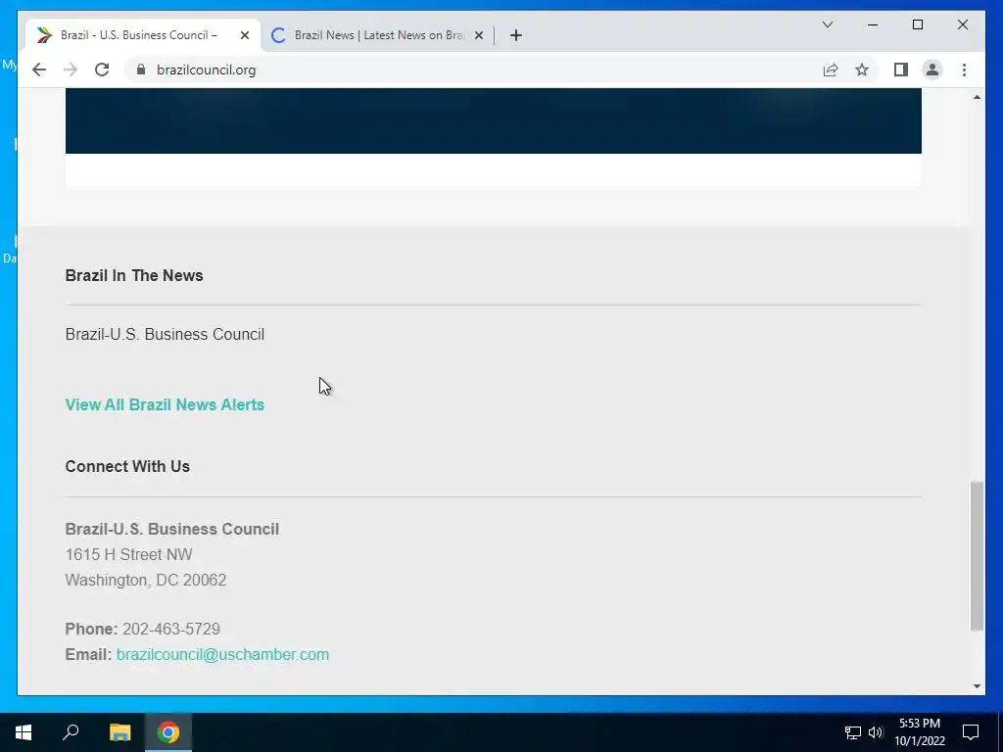This screenshot has width=1003, height=752.
Task: Open the network icon in system tray
Action: coord(853,732)
